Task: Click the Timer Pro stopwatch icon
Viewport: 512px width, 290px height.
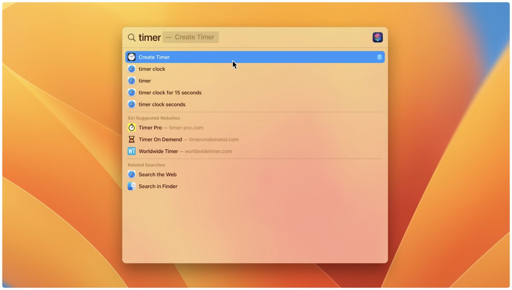Action: point(131,128)
